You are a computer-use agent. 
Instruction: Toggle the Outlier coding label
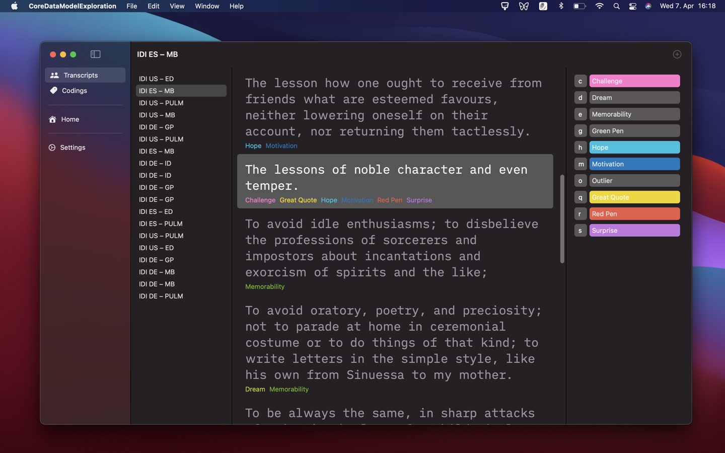coord(634,181)
